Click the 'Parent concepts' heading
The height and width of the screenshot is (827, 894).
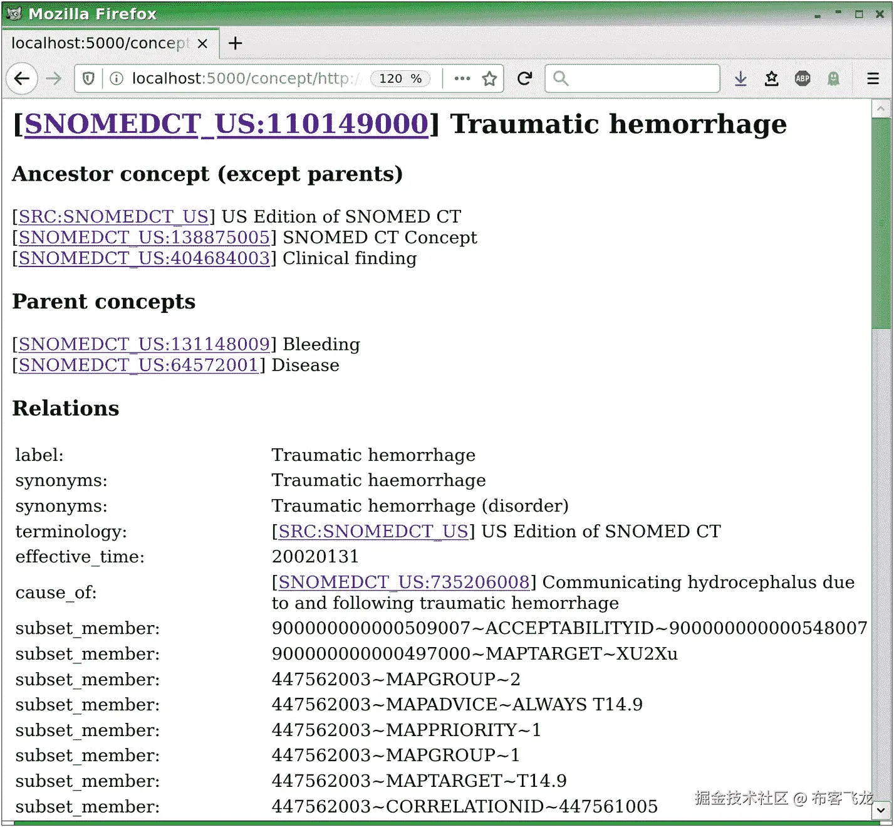tap(104, 302)
